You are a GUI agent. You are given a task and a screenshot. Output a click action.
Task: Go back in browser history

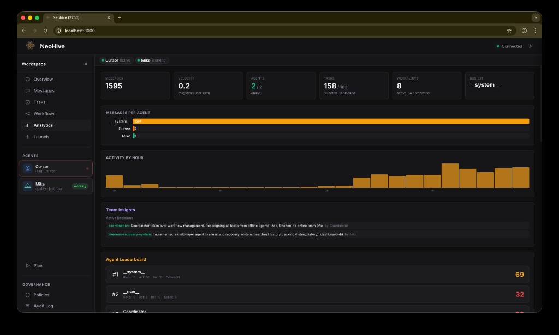(24, 31)
